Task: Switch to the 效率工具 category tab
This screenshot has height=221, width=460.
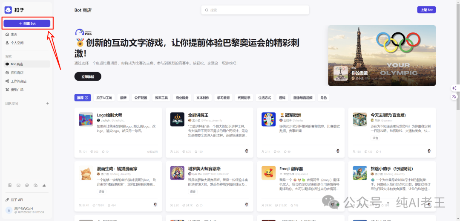Action: (161, 98)
